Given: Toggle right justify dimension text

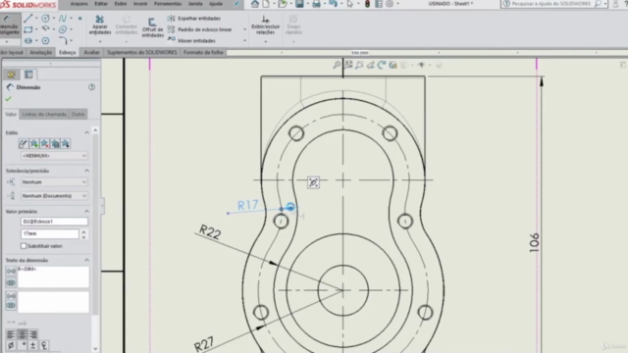Looking at the screenshot, I should click(x=32, y=333).
